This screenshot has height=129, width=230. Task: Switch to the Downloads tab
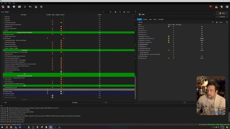pyautogui.click(x=161, y=19)
